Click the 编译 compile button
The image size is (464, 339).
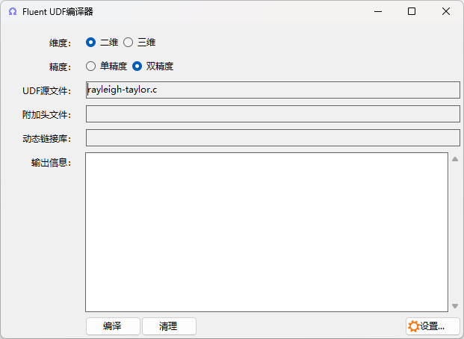coord(113,326)
